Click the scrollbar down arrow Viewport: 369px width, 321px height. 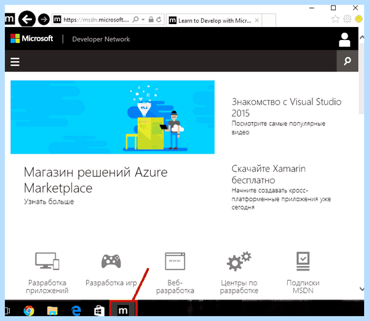[x=362, y=289]
